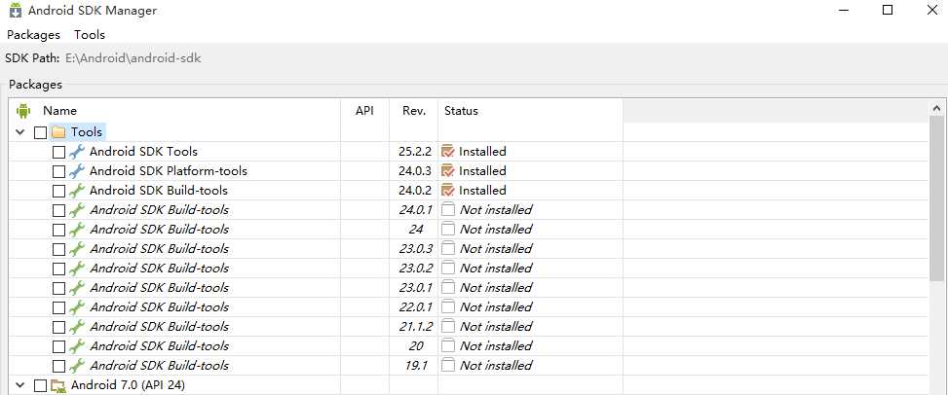Check Build-tools revision 23.0.3 checkbox
This screenshot has height=395, width=948.
58,249
